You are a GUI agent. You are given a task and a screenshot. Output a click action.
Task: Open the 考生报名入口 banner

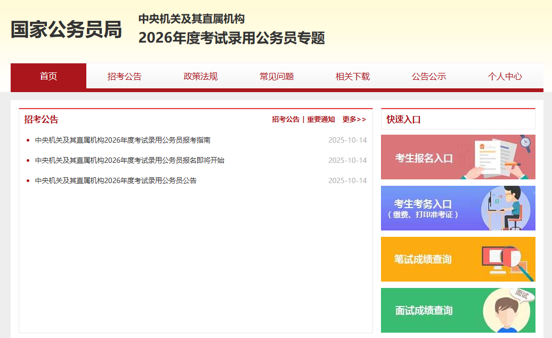424,158
